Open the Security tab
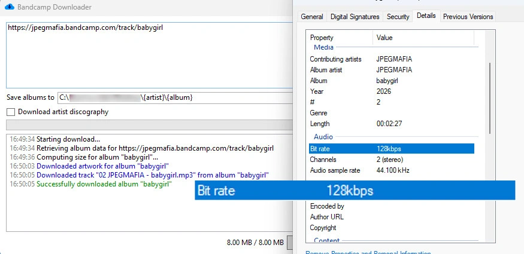This screenshot has width=524, height=254. pyautogui.click(x=398, y=17)
